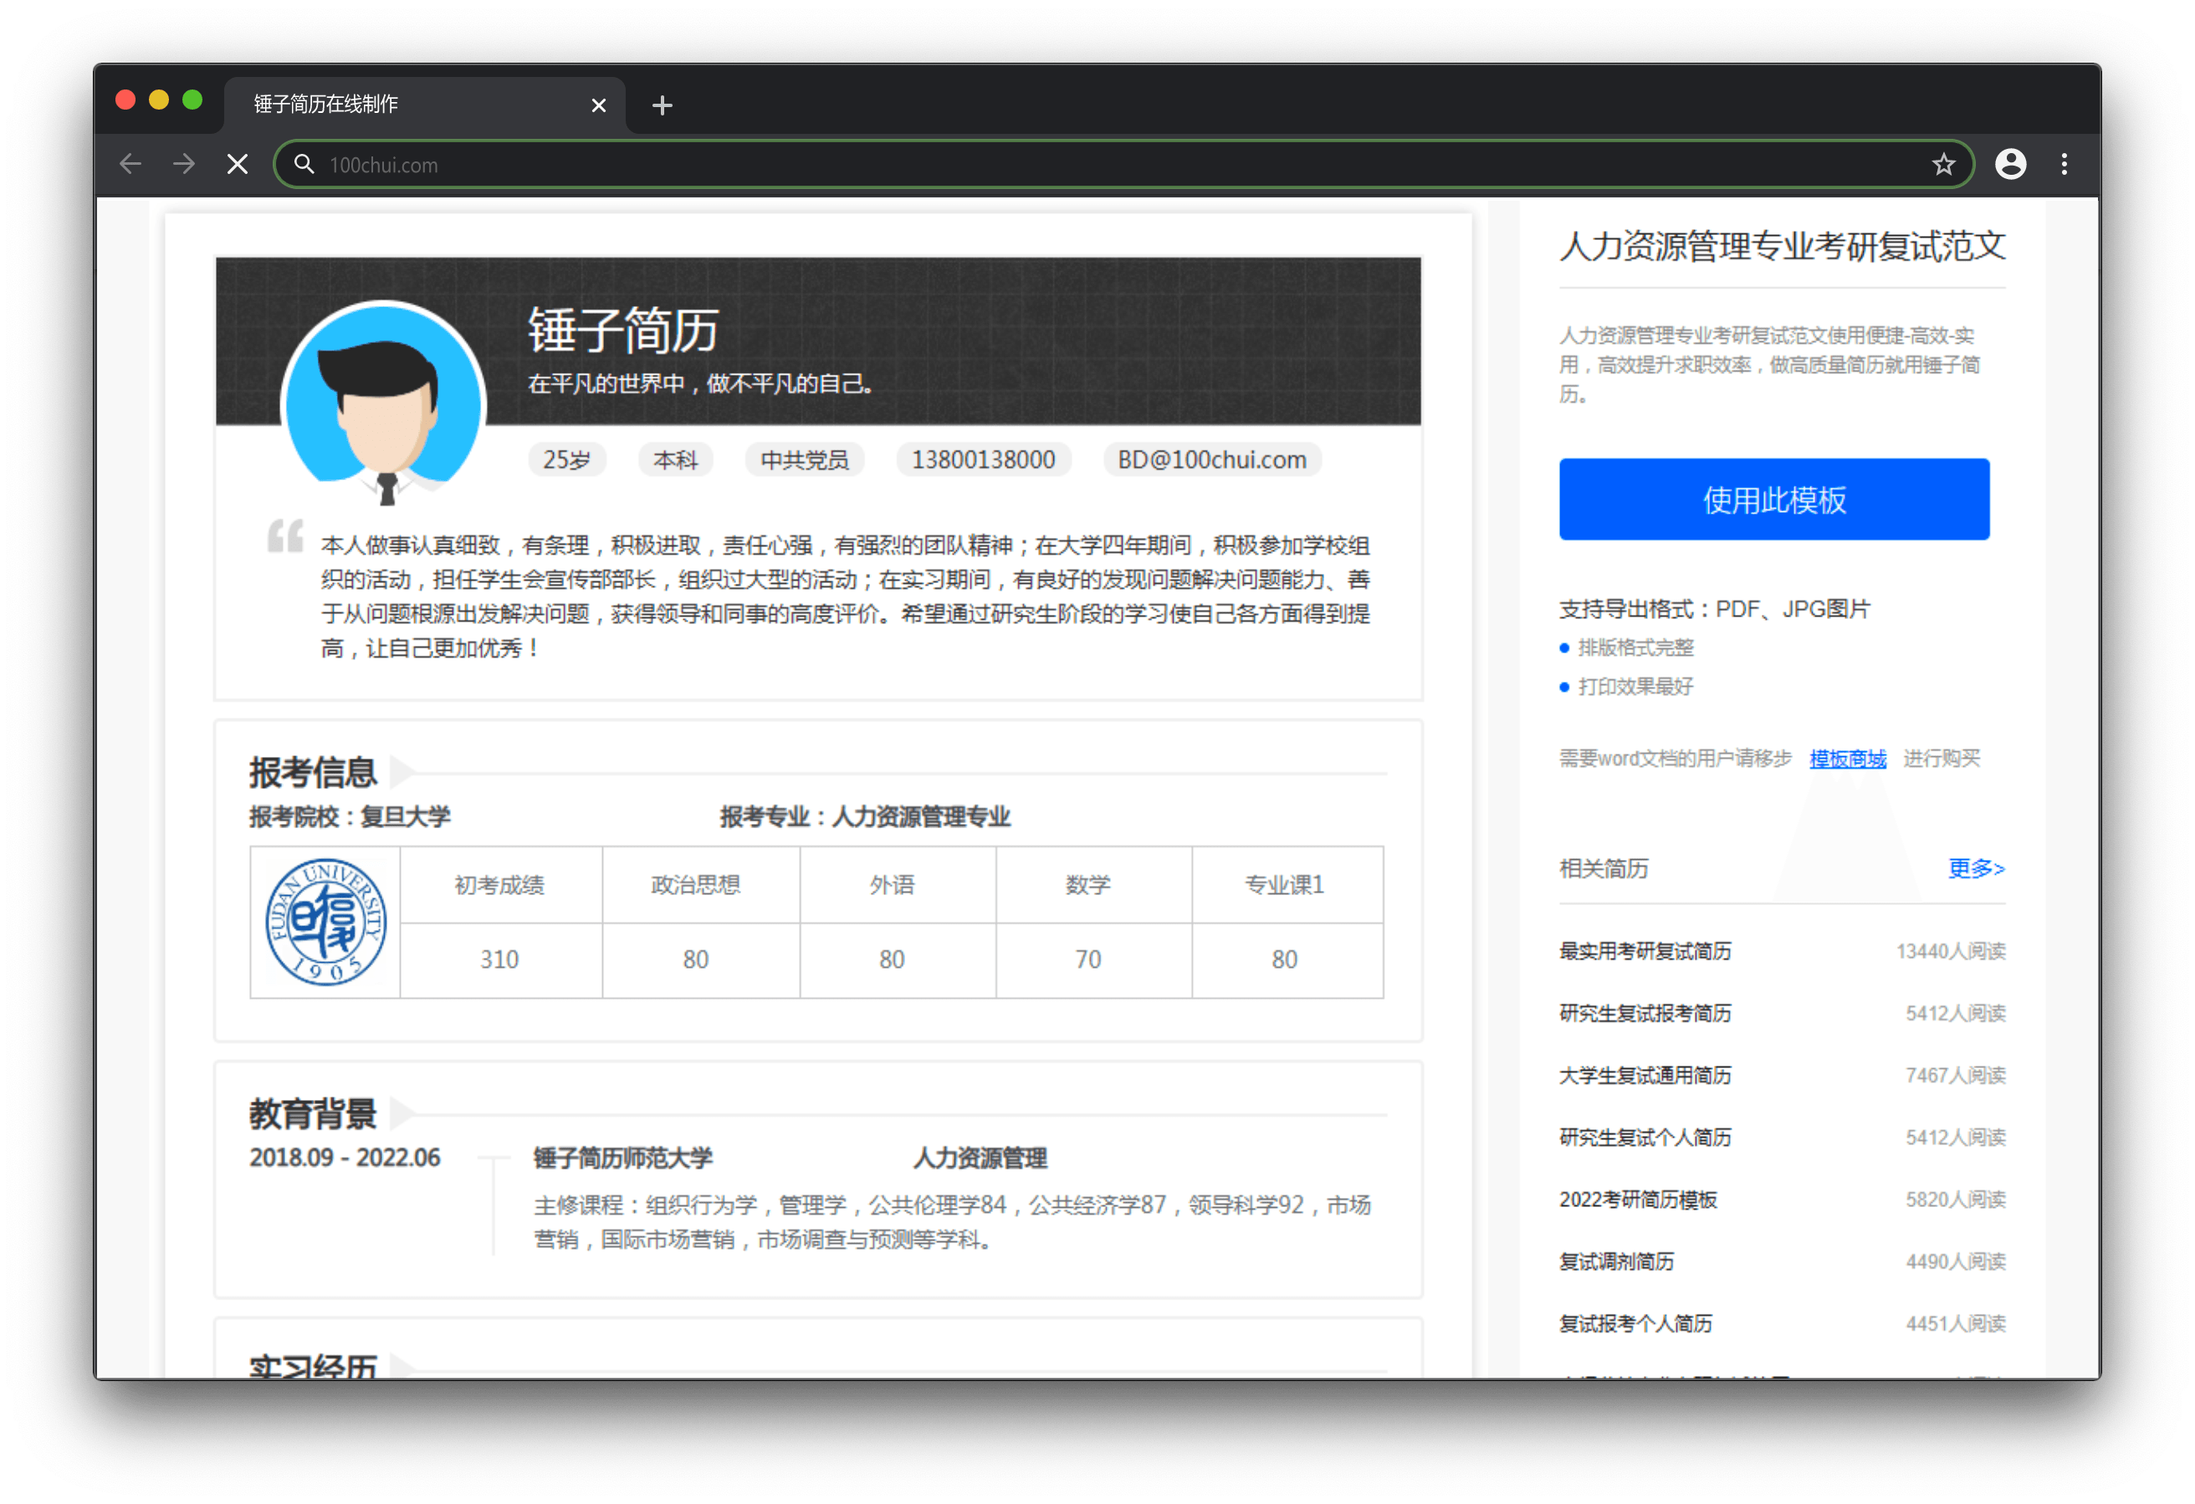Click the browser forward arrow
This screenshot has height=1504, width=2195.
pos(184,165)
